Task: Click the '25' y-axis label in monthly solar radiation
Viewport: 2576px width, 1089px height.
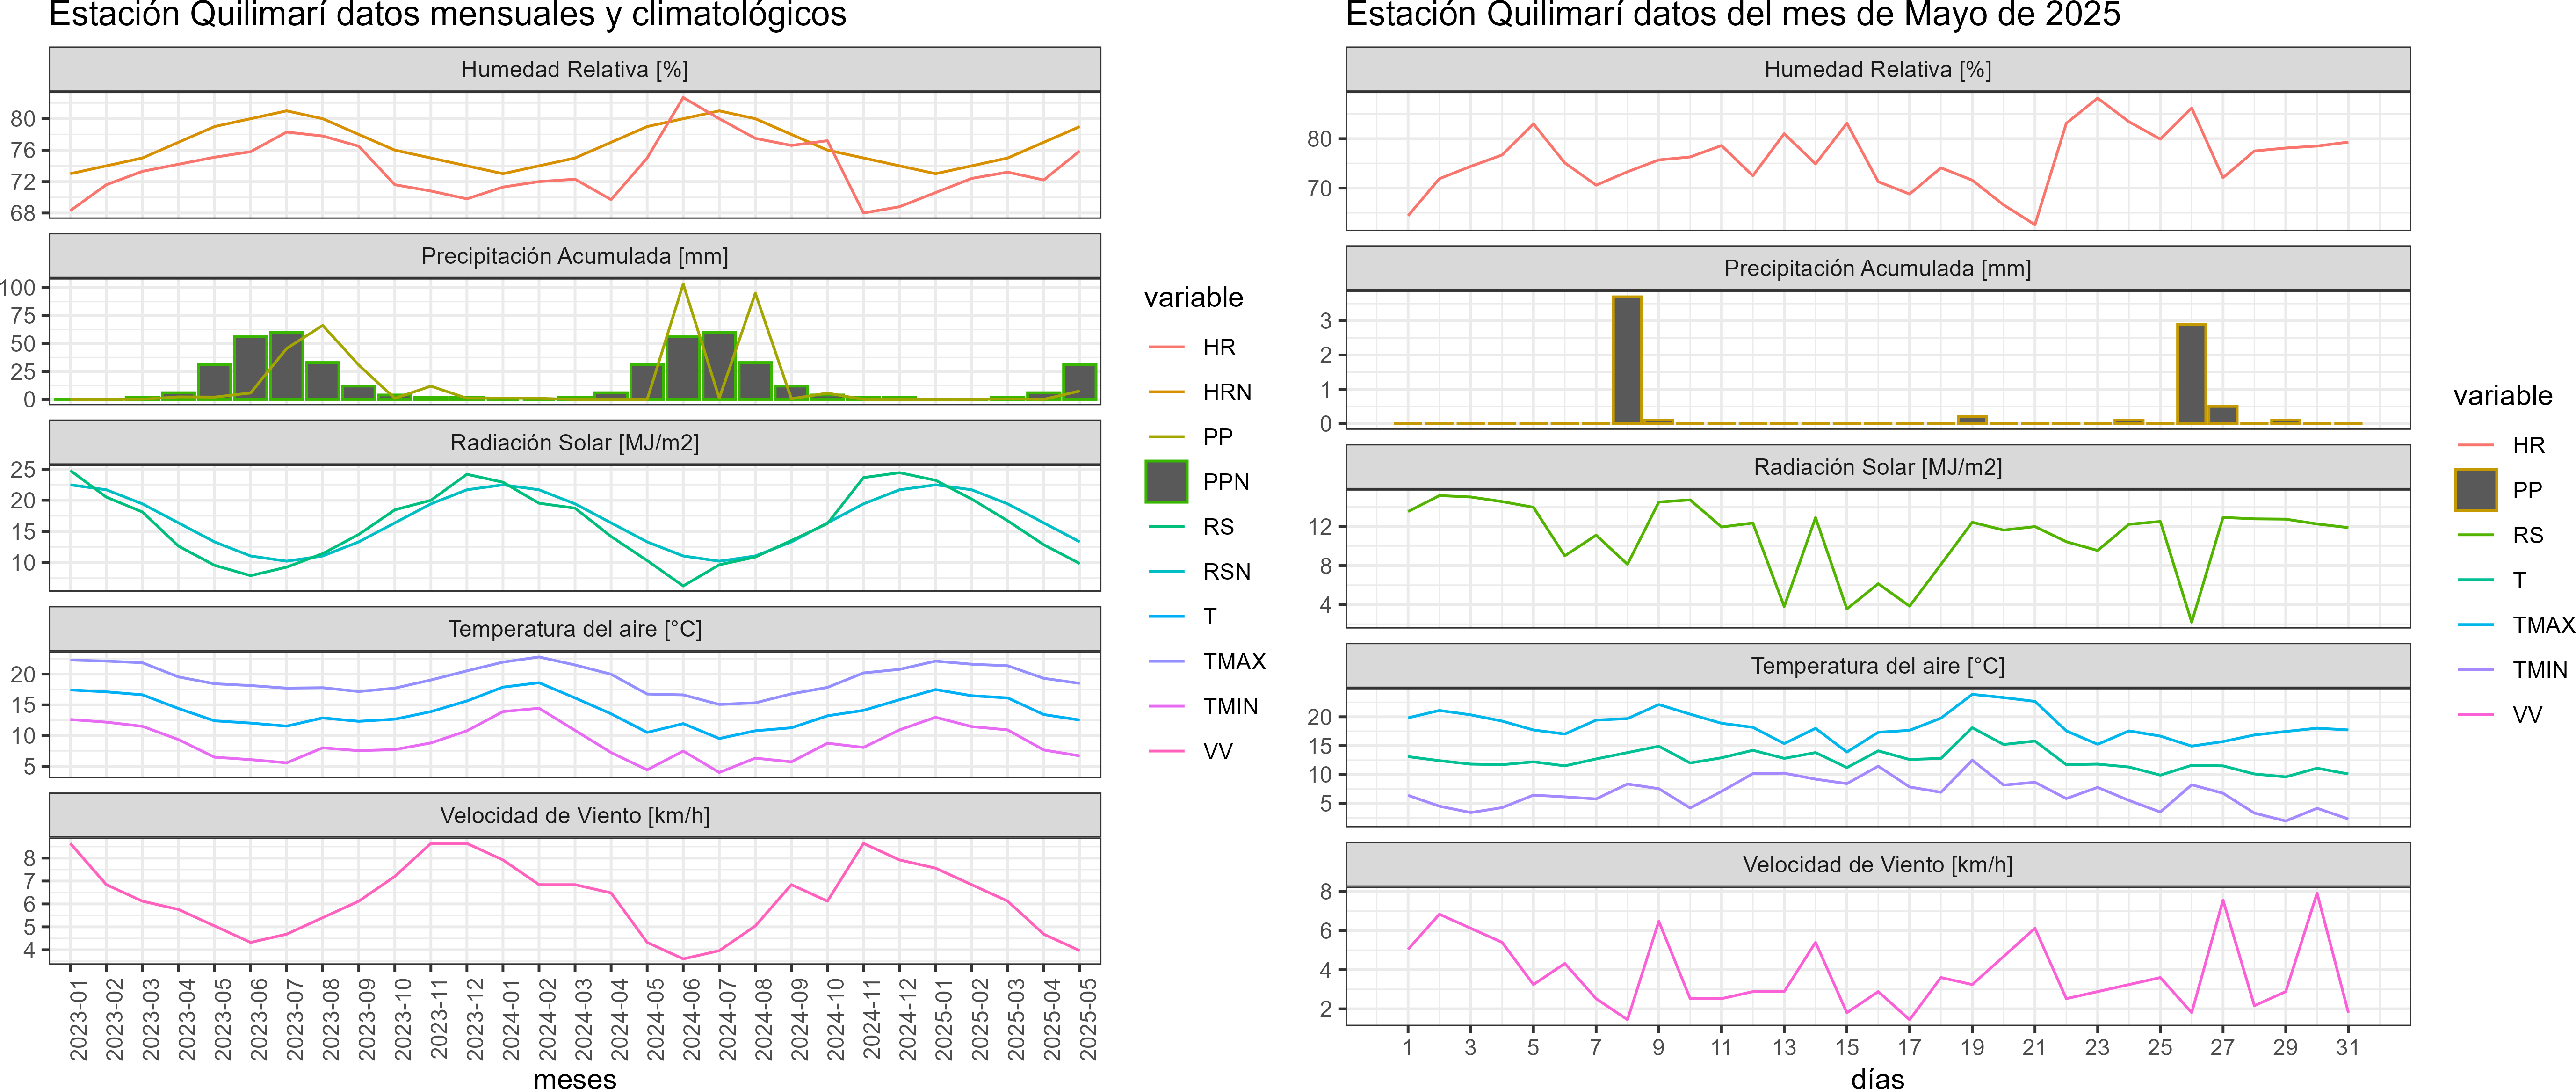Action: point(23,469)
